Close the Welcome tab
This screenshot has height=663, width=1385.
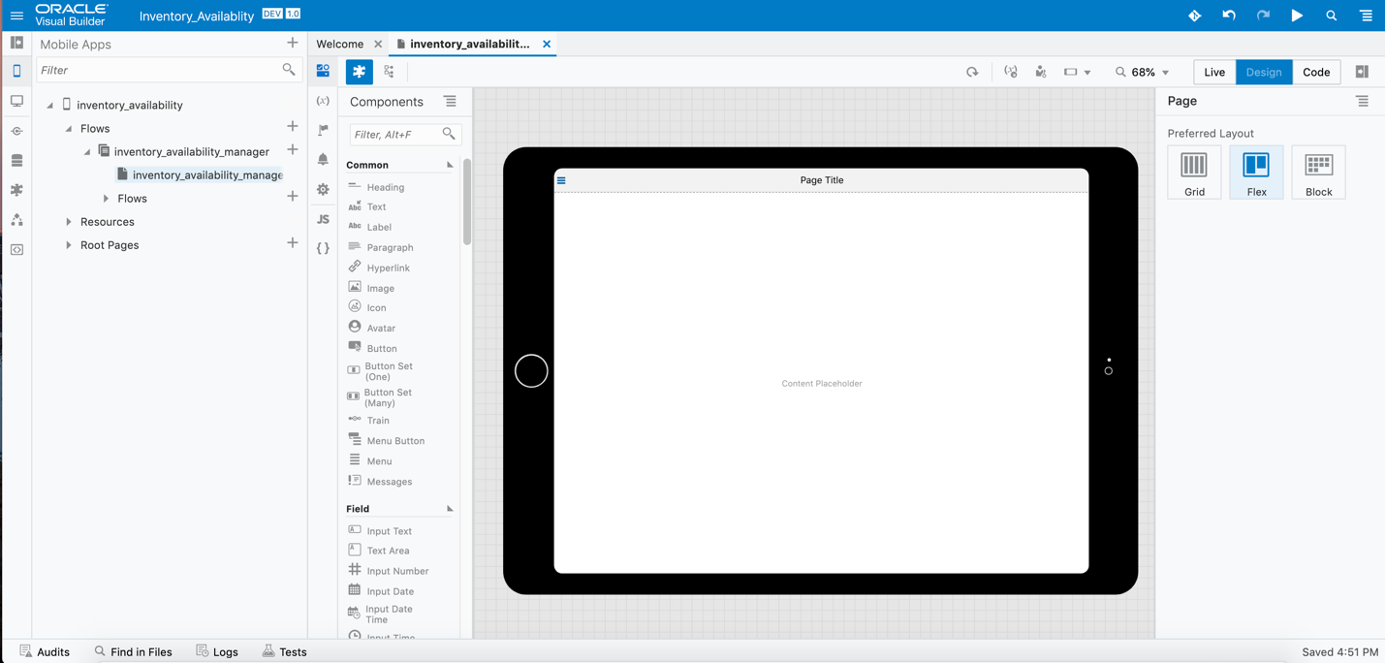click(x=378, y=44)
